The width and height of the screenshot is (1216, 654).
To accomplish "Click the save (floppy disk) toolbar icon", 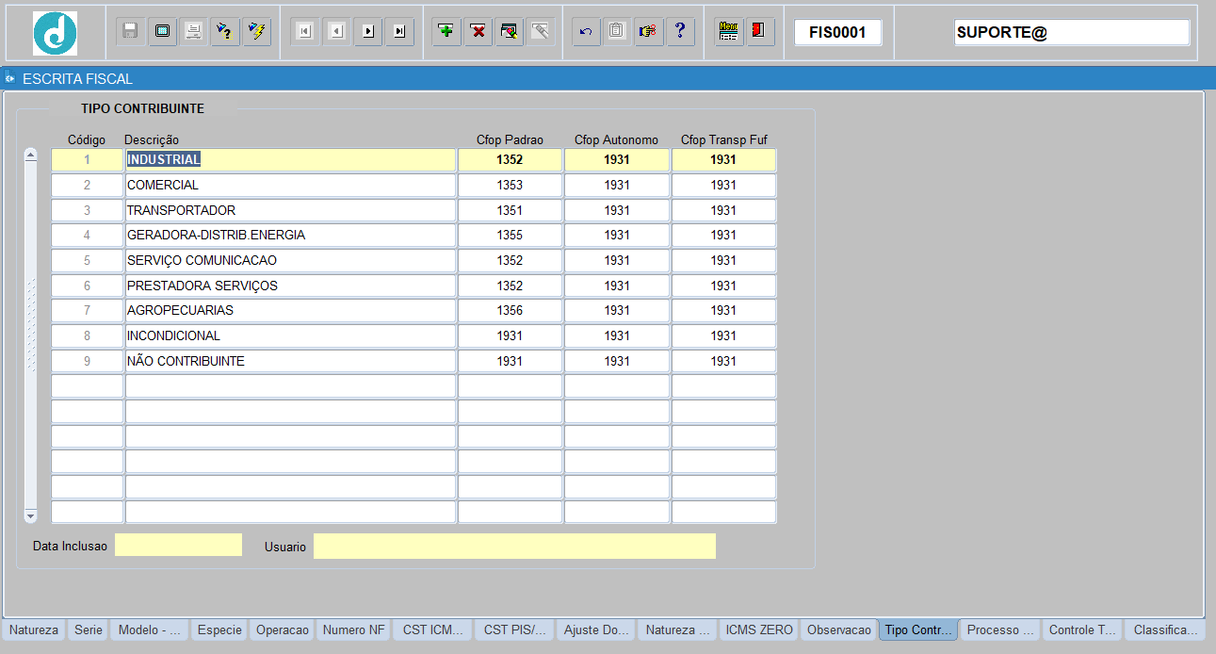I will pos(130,31).
